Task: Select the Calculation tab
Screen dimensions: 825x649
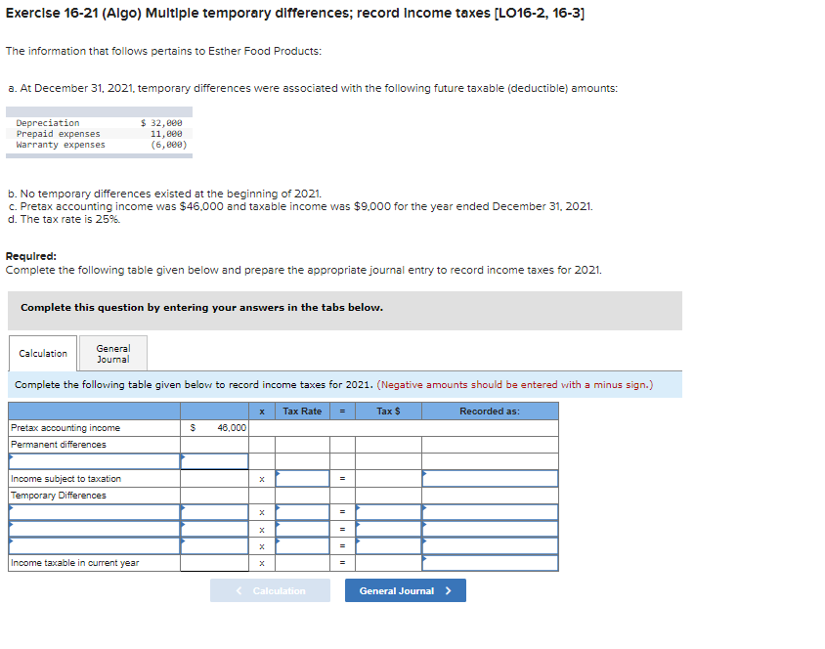Action: point(42,353)
